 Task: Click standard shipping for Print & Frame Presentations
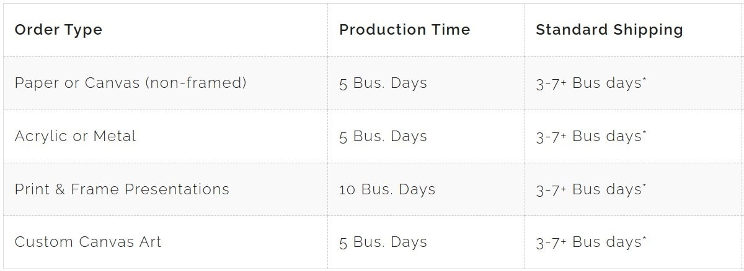pos(590,190)
